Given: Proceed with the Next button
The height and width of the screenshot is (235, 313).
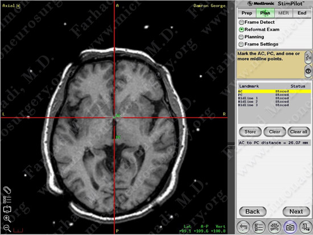Looking at the screenshot, I should click(296, 212).
